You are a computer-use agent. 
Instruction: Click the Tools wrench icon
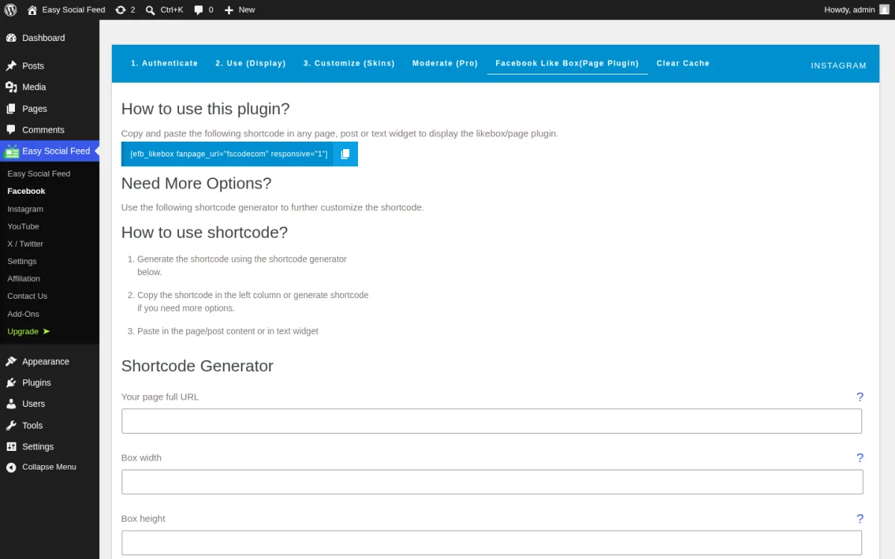coord(11,426)
